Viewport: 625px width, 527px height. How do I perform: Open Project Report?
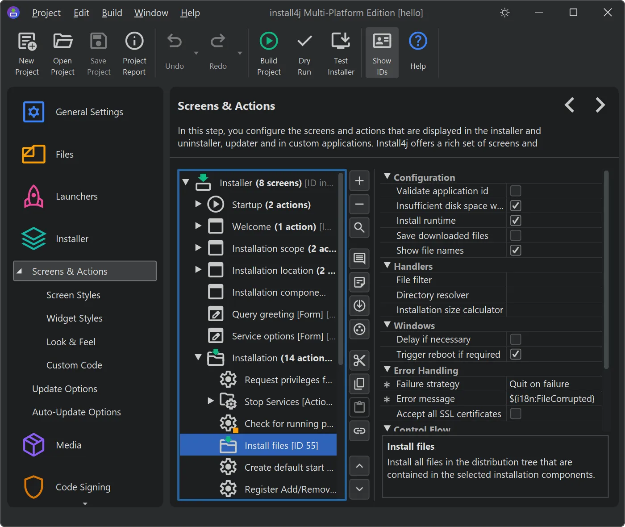pyautogui.click(x=134, y=52)
